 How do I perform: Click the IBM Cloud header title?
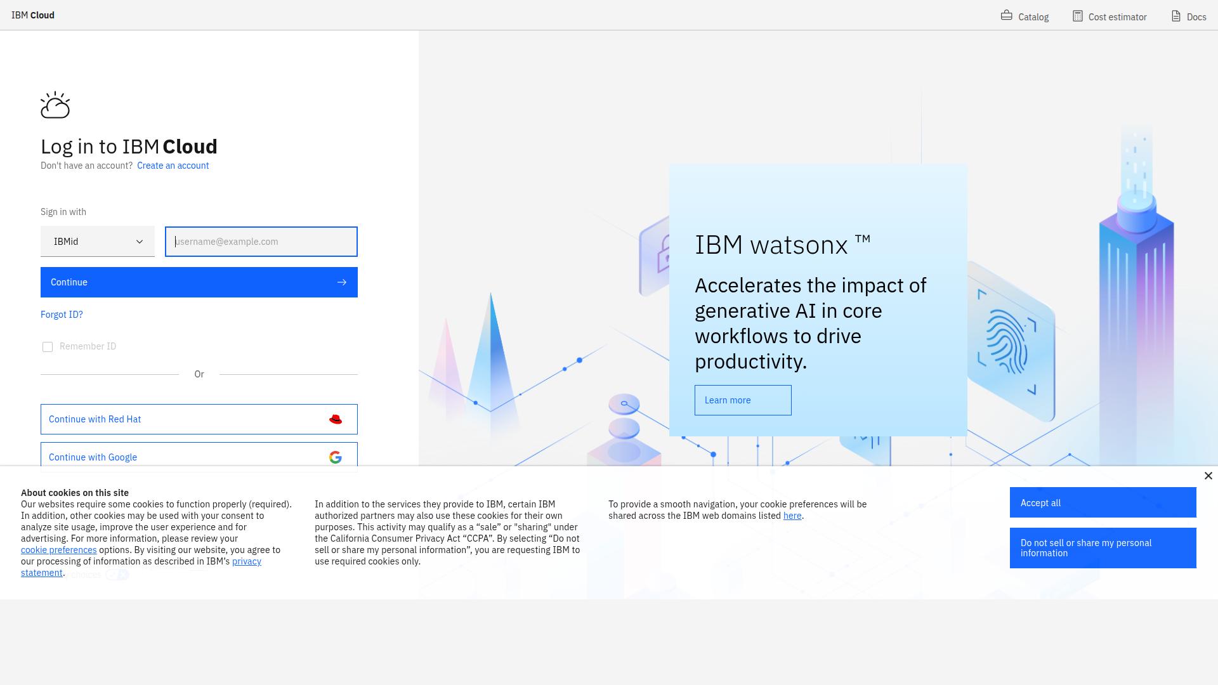point(33,15)
